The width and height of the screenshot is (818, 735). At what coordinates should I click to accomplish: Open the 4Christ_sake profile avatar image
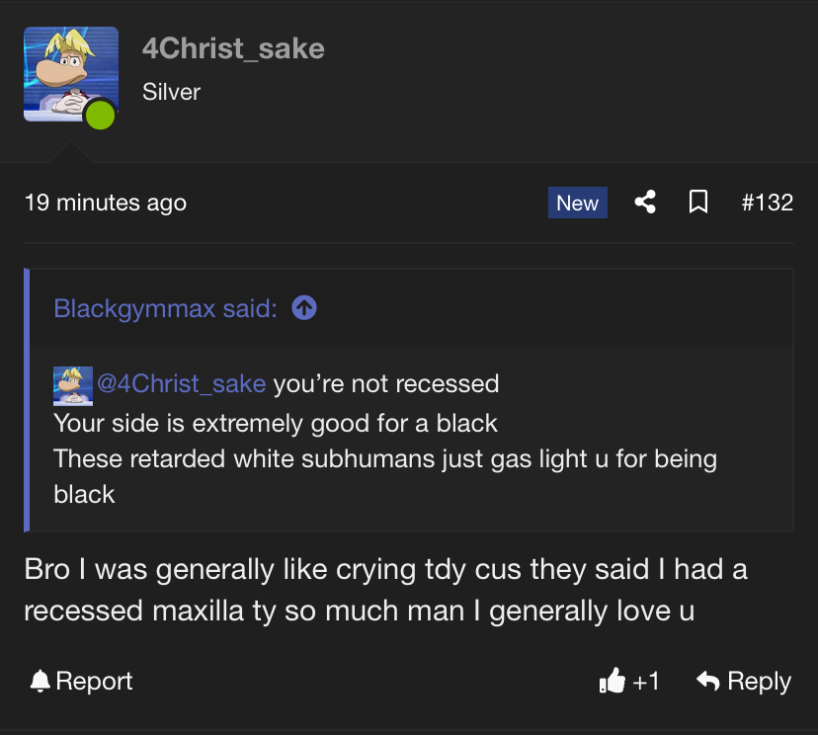click(69, 74)
